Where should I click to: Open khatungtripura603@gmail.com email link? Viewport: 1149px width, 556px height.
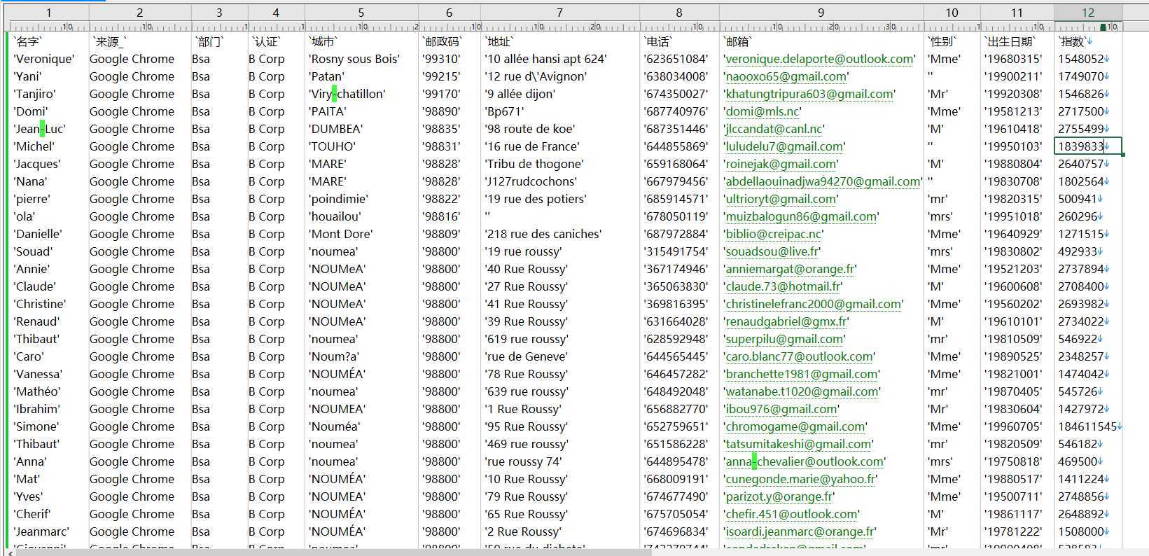click(809, 94)
